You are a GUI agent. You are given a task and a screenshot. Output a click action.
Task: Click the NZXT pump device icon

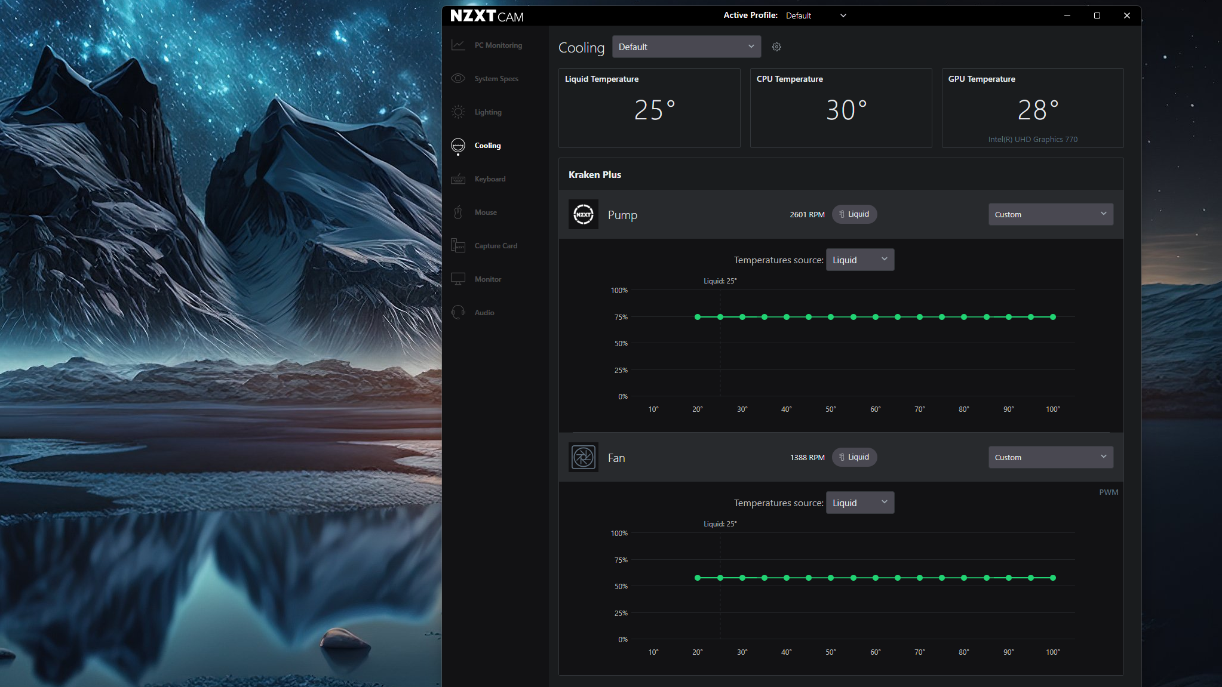coord(584,214)
